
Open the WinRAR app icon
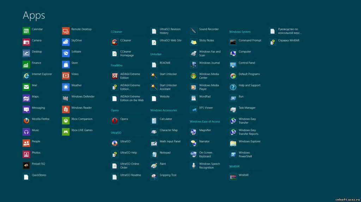(x=233, y=177)
